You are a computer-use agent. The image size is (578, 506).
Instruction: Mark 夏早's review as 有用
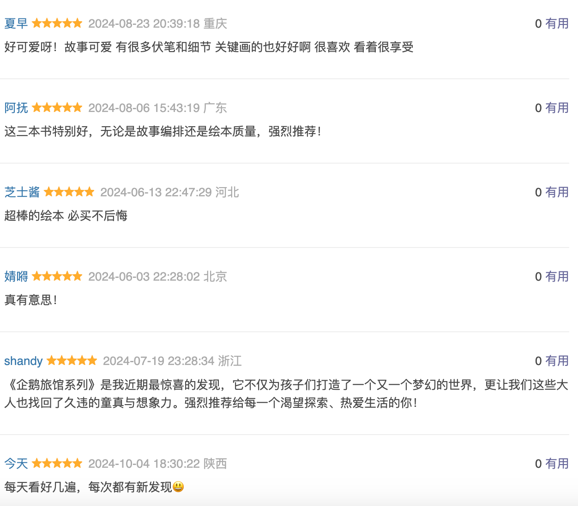pos(557,24)
